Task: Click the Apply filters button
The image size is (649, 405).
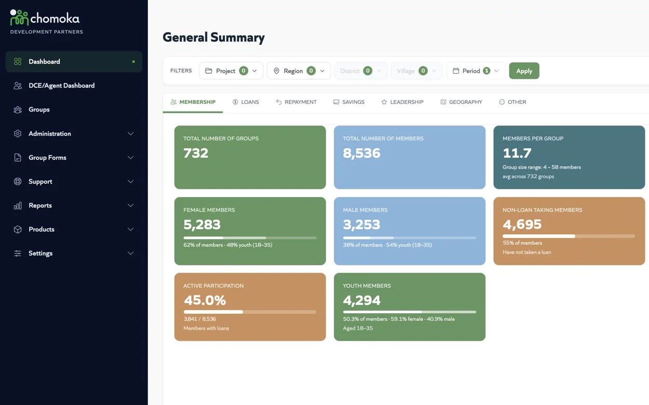Action: pyautogui.click(x=524, y=71)
